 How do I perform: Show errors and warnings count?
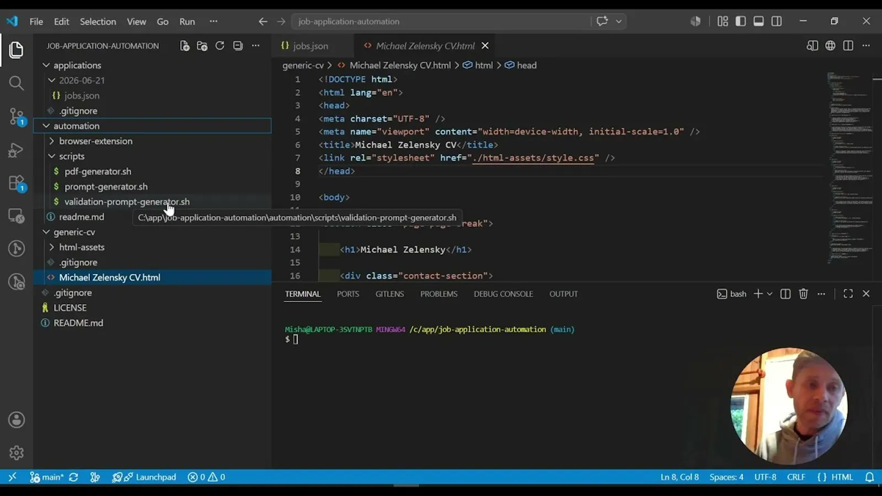[x=207, y=477]
